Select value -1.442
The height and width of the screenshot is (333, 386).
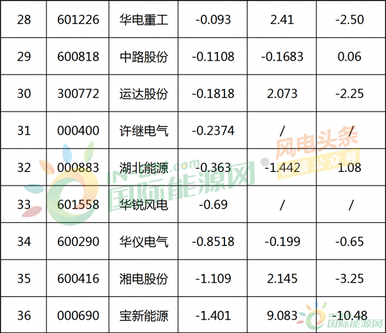click(x=282, y=167)
